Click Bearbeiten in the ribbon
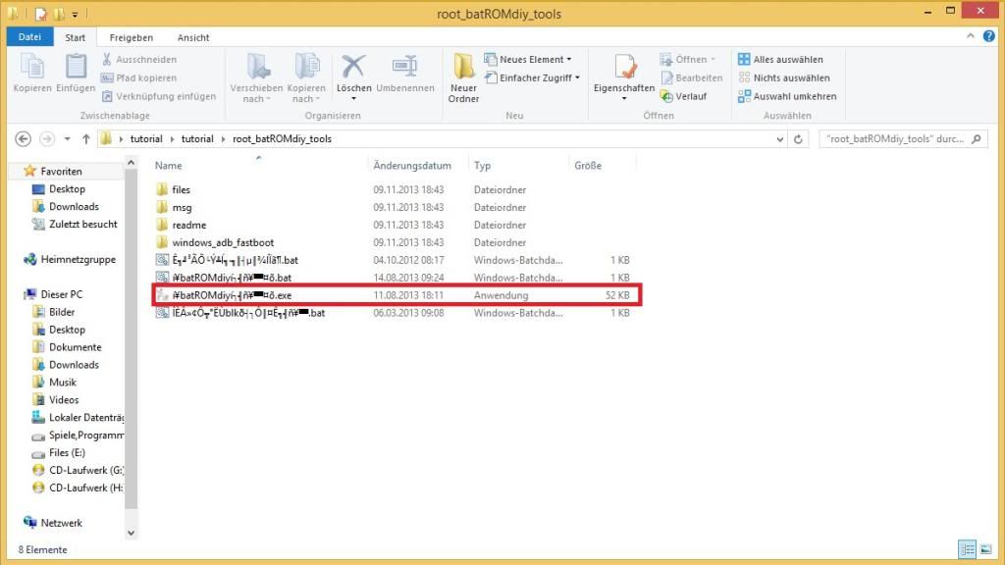Image resolution: width=1005 pixels, height=565 pixels. point(691,78)
